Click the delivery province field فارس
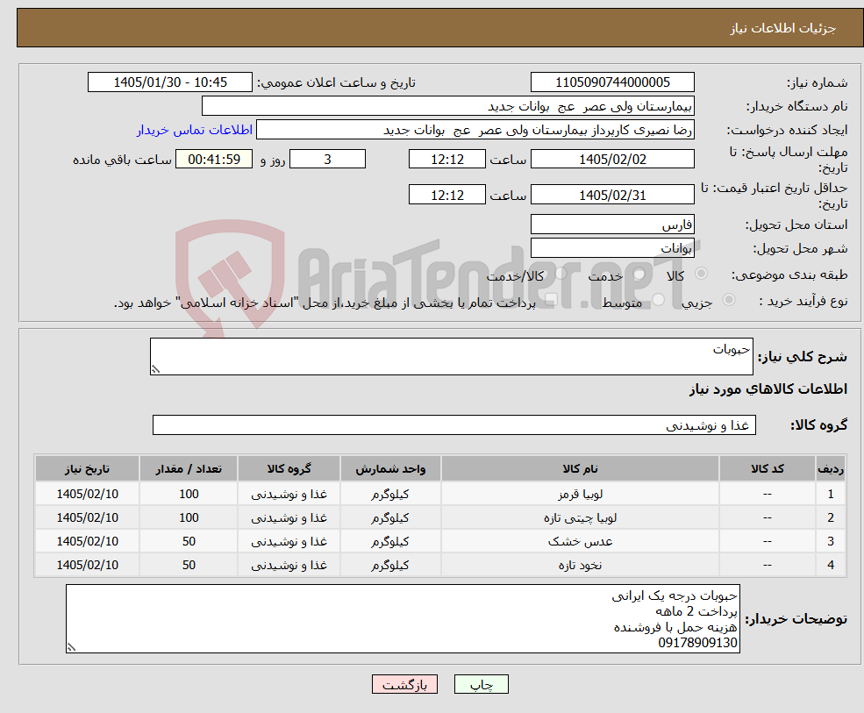 click(x=612, y=225)
